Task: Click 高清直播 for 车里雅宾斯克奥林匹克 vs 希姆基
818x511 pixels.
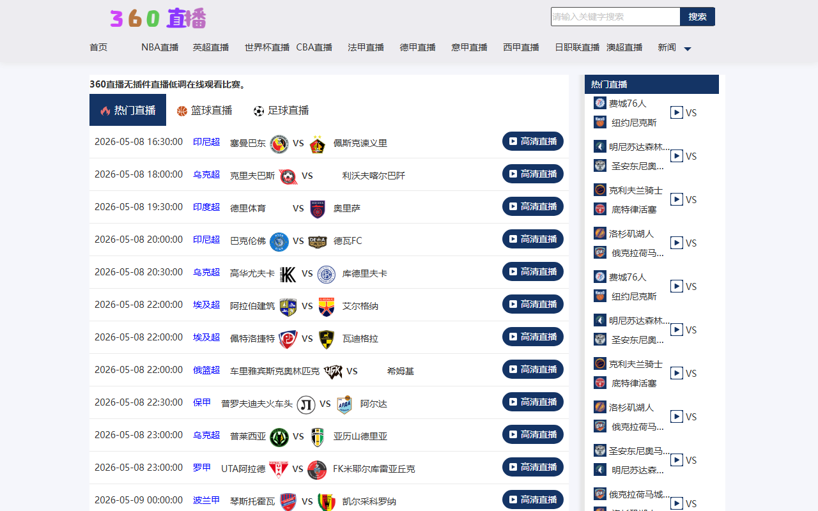Action: coord(533,369)
